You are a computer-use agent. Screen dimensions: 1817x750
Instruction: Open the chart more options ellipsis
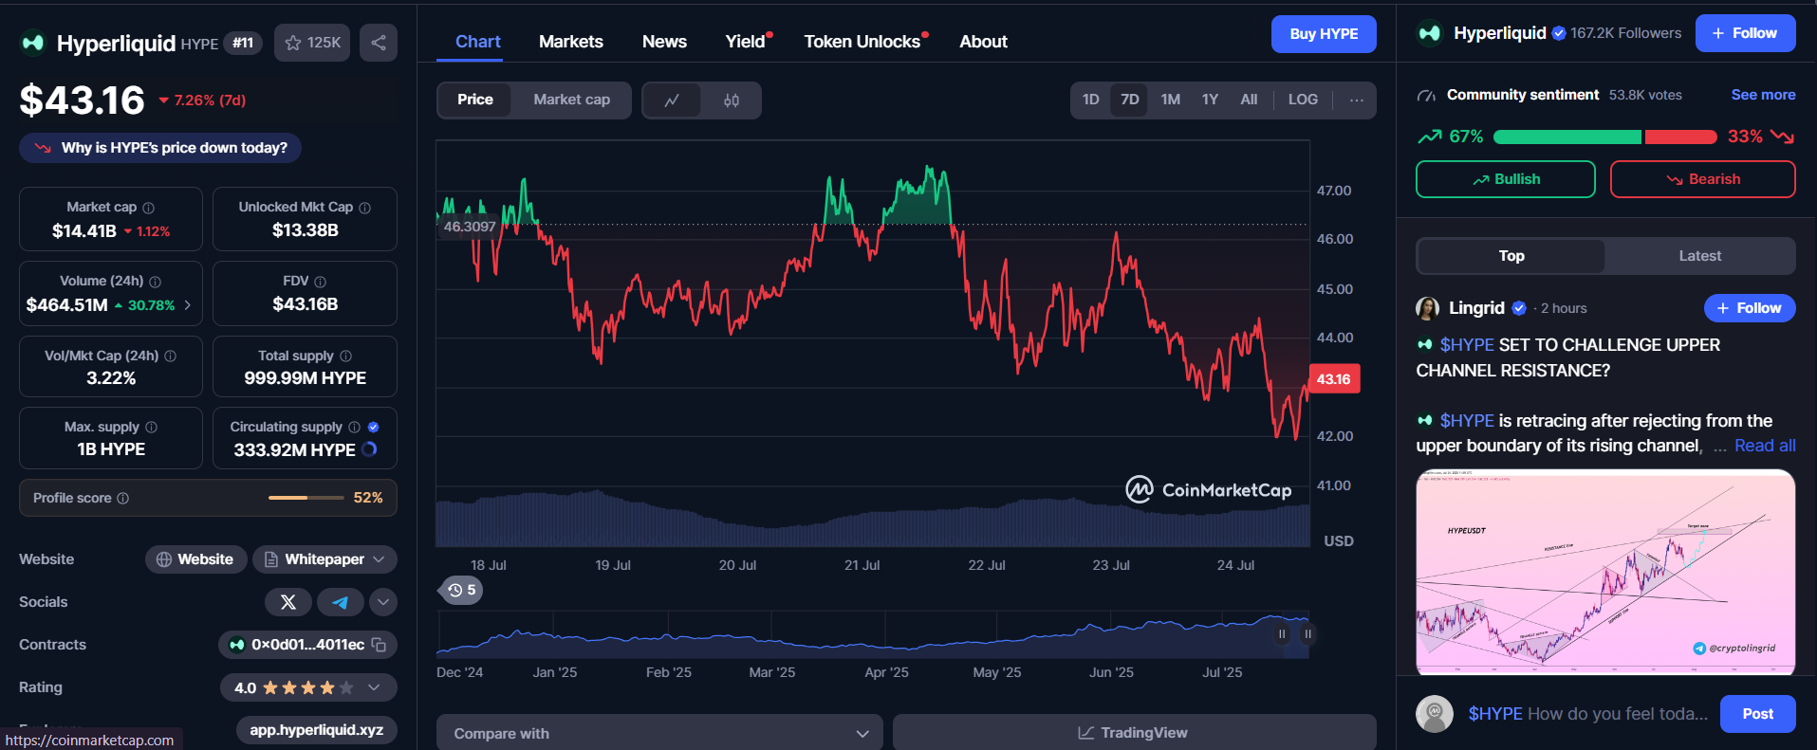tap(1357, 101)
